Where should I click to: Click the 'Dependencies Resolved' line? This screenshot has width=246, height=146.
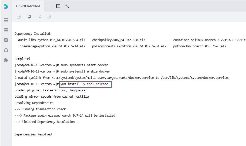[x=33, y=134]
